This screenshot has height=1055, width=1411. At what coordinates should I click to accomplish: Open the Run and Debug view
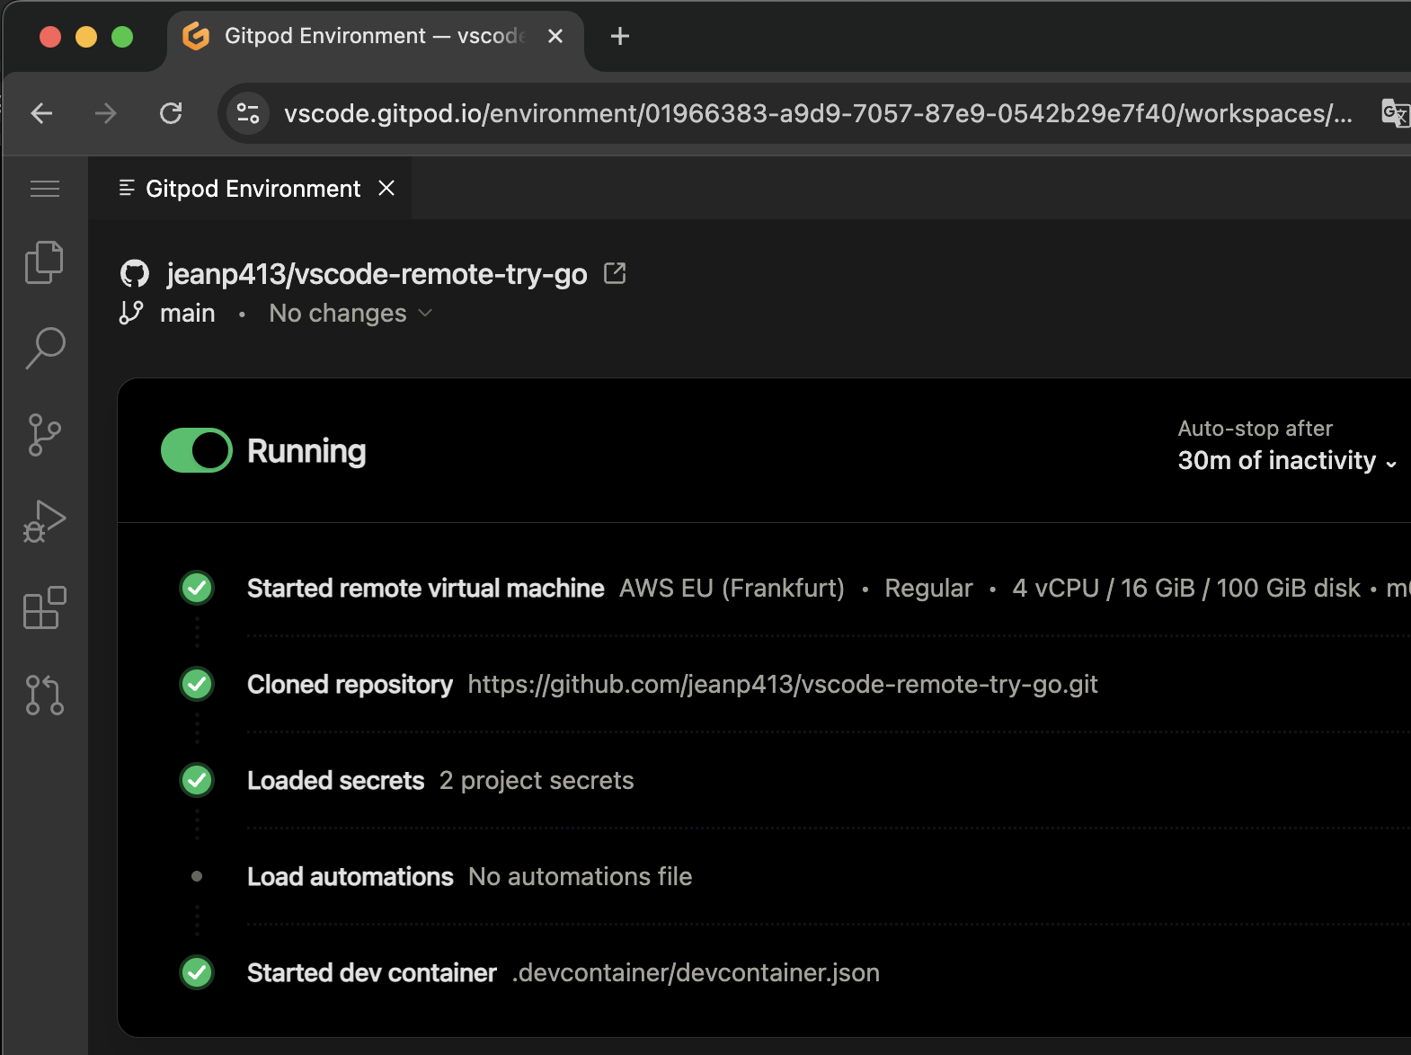point(45,521)
